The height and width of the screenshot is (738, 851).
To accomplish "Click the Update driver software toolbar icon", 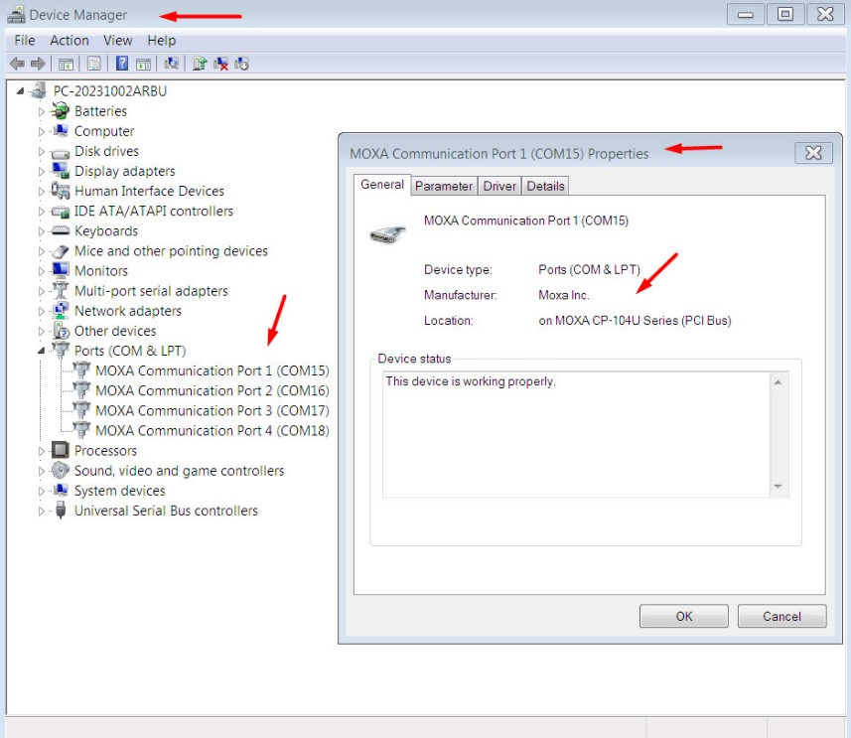I will (200, 64).
